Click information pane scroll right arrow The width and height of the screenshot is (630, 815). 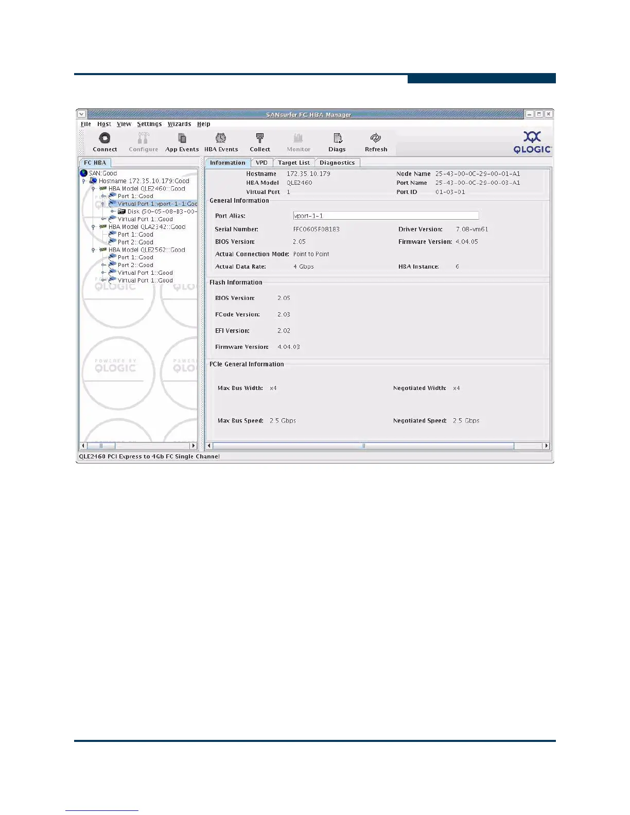click(546, 446)
